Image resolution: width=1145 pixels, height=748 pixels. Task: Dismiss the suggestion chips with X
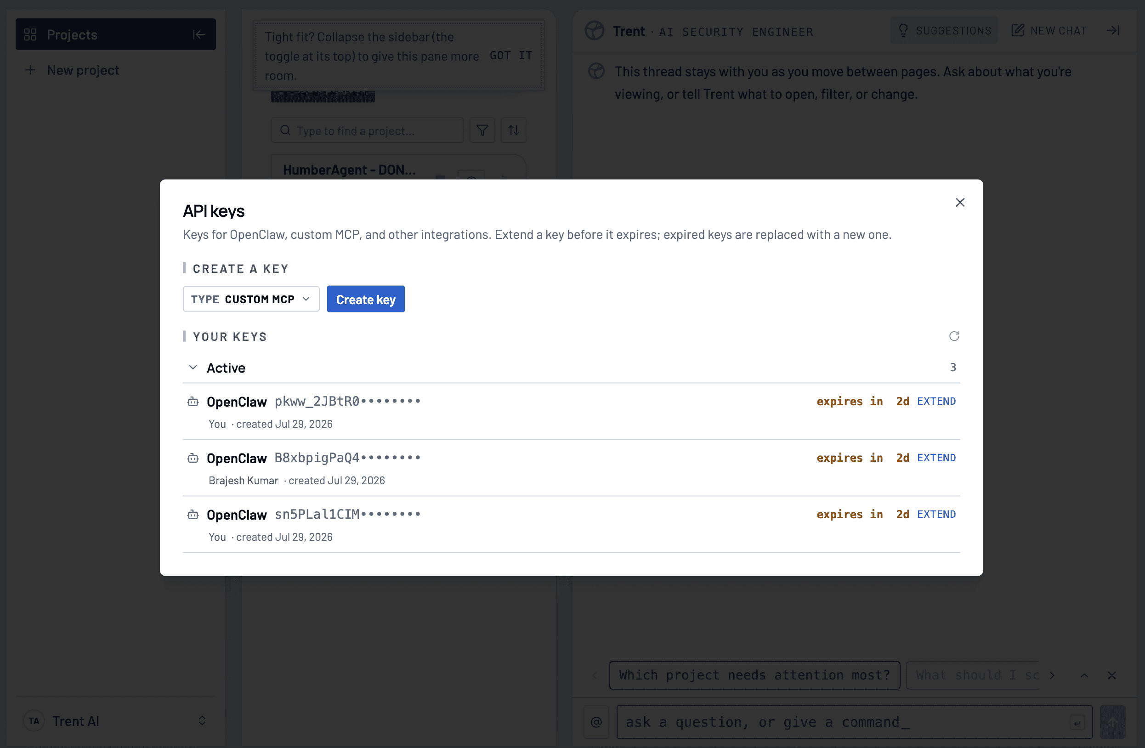pos(1112,675)
